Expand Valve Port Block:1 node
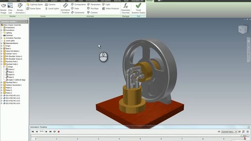The height and width of the screenshot is (141, 251). [2, 51]
